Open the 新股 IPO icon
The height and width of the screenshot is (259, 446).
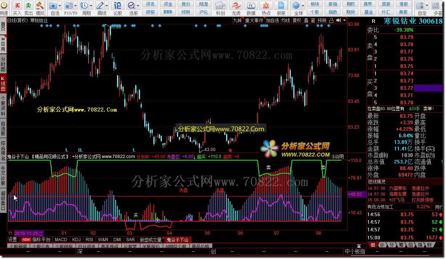pyautogui.click(x=281, y=6)
